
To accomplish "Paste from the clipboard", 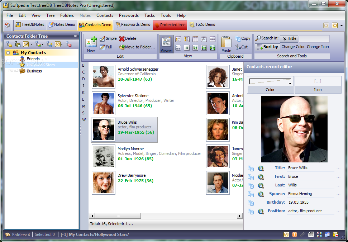I will tap(226, 44).
